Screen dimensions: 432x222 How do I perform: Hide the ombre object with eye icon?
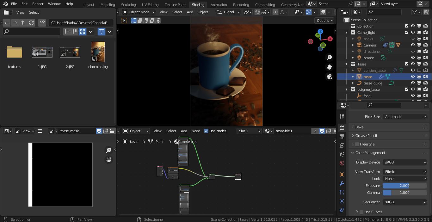click(413, 58)
